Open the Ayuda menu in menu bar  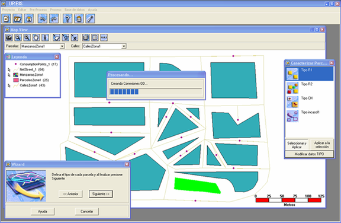coord(92,10)
